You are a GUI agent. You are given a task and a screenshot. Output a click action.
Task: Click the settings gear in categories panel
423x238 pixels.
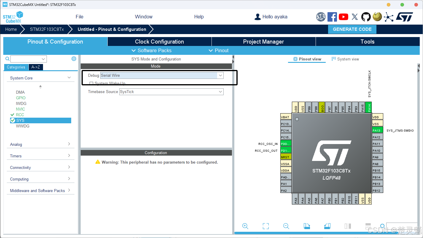pyautogui.click(x=74, y=59)
